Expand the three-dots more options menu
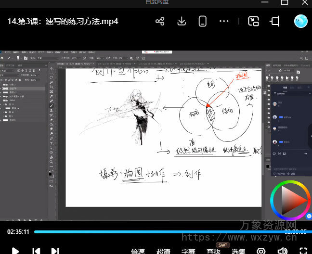The image size is (312, 254). pyautogui.click(x=224, y=22)
